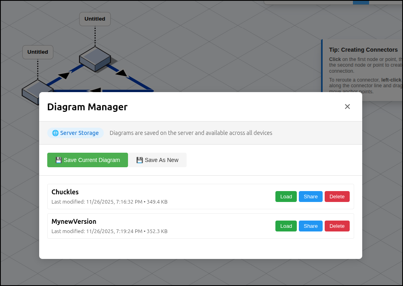The width and height of the screenshot is (403, 286).
Task: Load the Chuckles diagram
Action: (x=286, y=197)
